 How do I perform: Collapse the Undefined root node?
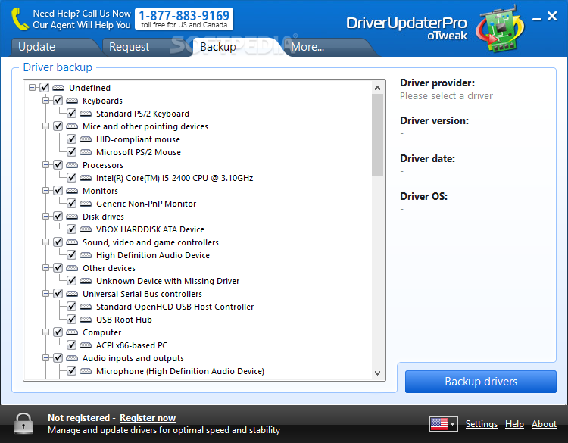33,88
